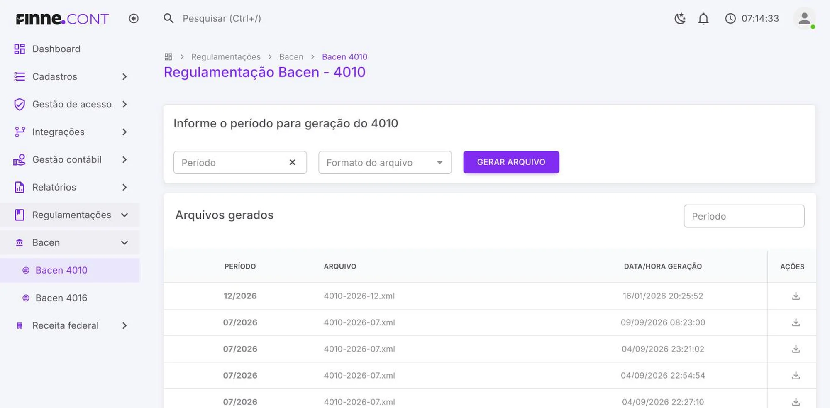
Task: Expand the Gestão de acesso menu
Action: pos(70,104)
